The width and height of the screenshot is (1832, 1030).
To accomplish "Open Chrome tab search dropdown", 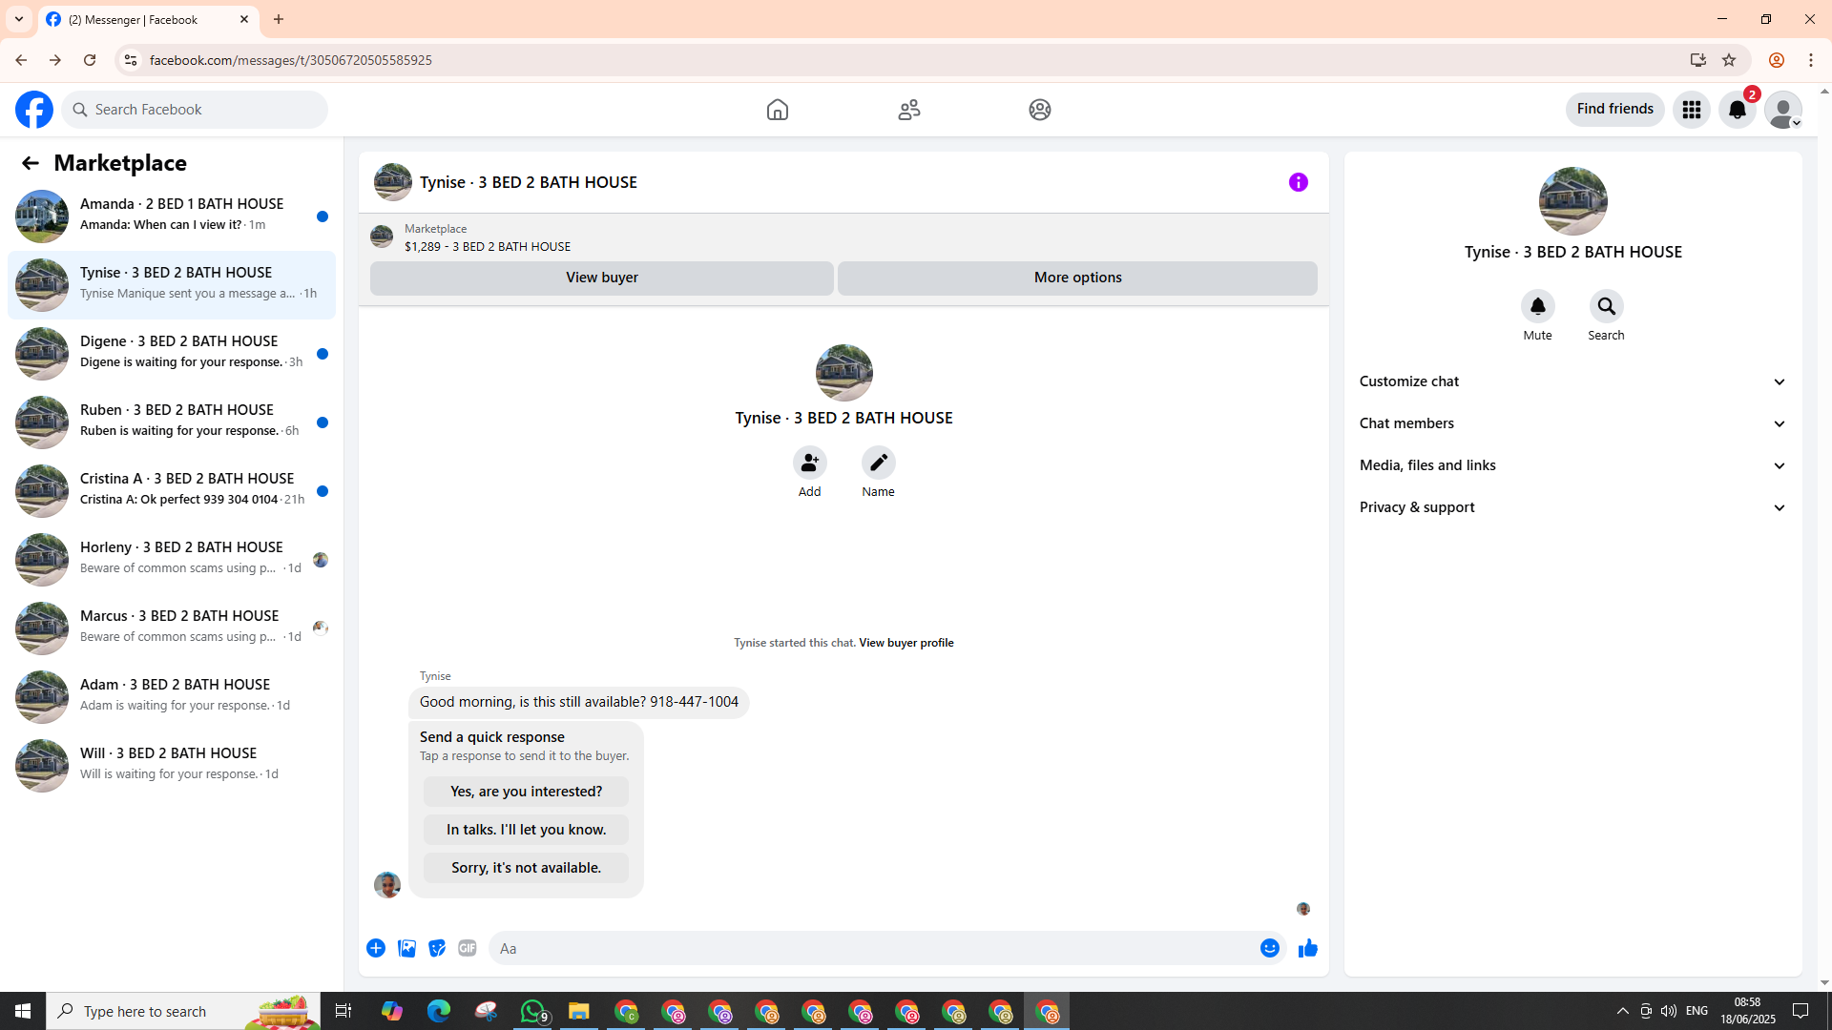I will 19,19.
